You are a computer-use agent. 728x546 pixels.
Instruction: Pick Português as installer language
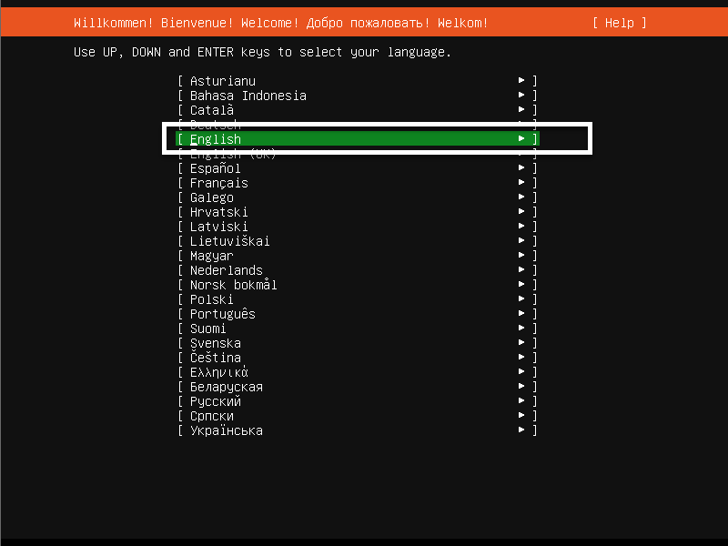[x=357, y=314]
